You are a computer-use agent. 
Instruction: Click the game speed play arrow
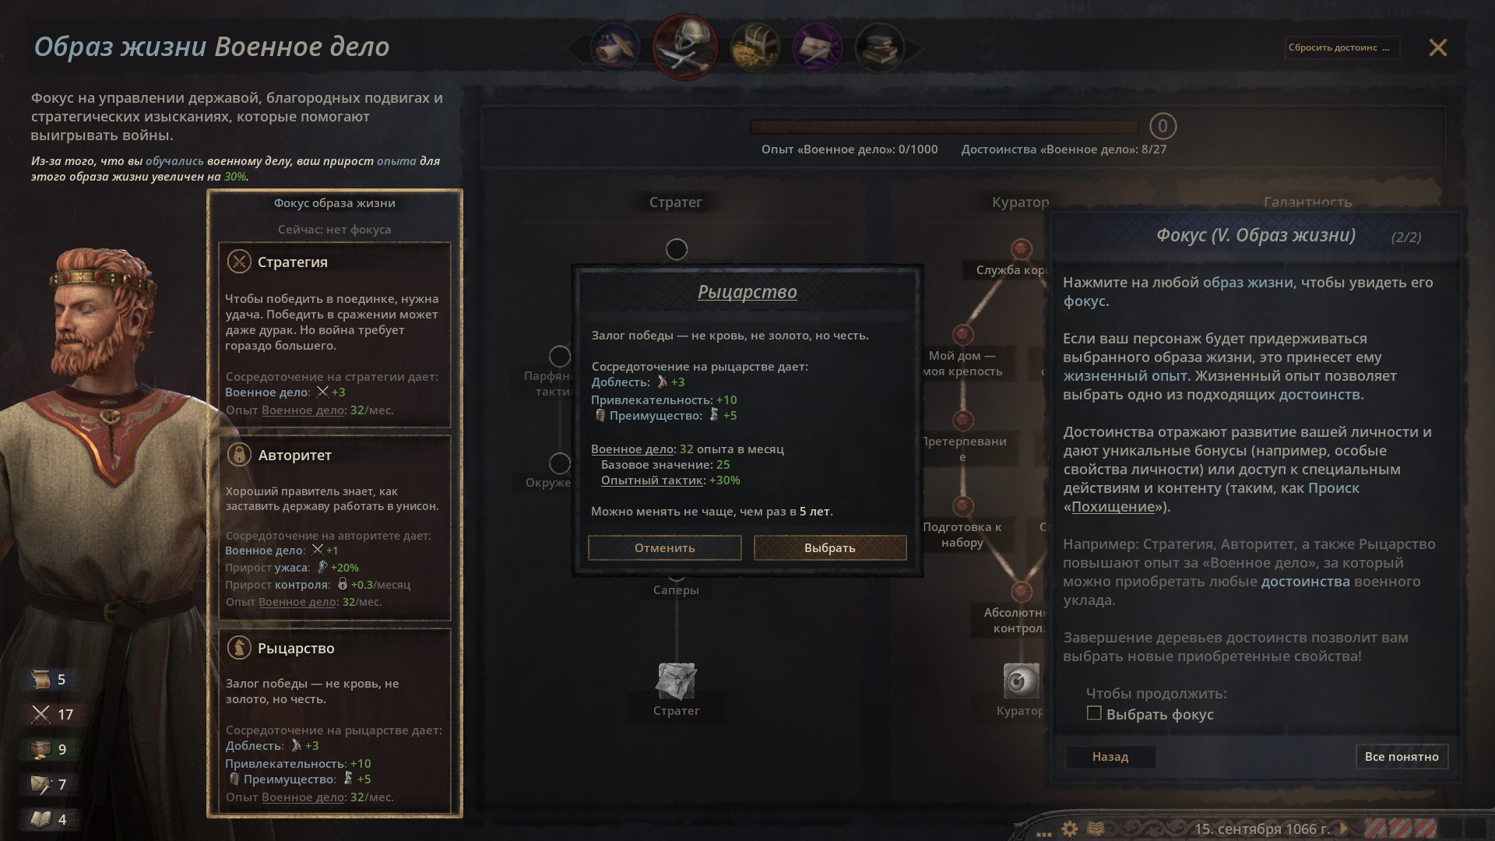click(x=1343, y=829)
